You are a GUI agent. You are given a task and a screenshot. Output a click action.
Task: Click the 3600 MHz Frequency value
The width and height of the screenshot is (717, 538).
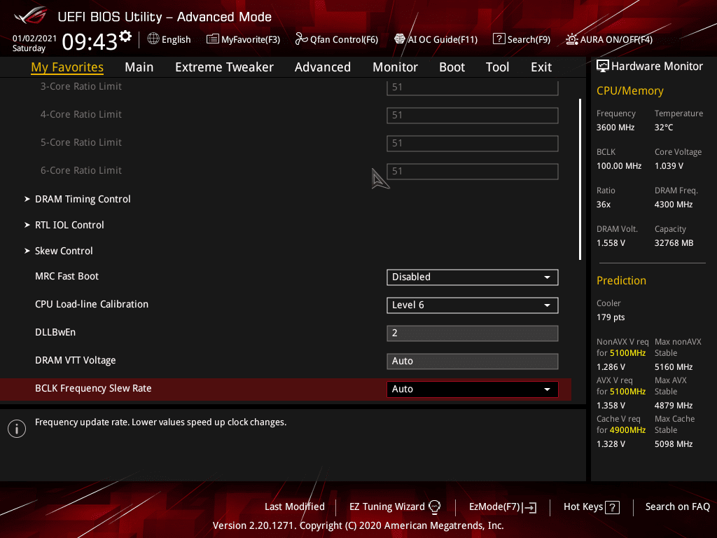click(615, 127)
